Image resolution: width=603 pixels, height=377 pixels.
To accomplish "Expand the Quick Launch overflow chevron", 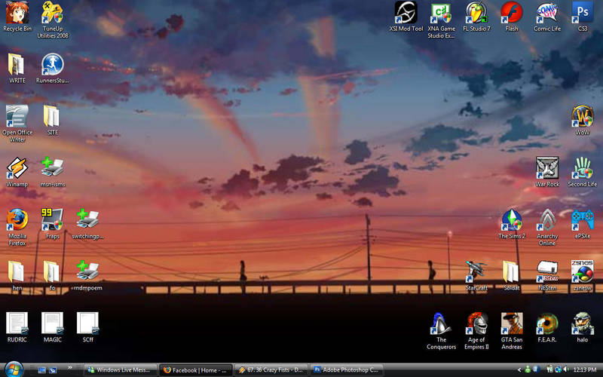I will (x=70, y=368).
